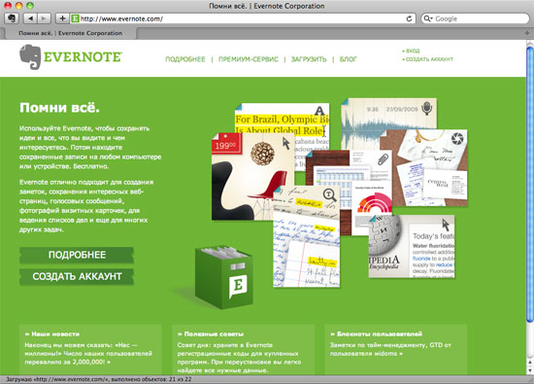Open the ПОДРОБНЕЕ navigation menu item
Viewport: 534px width, 384px height.
(185, 59)
